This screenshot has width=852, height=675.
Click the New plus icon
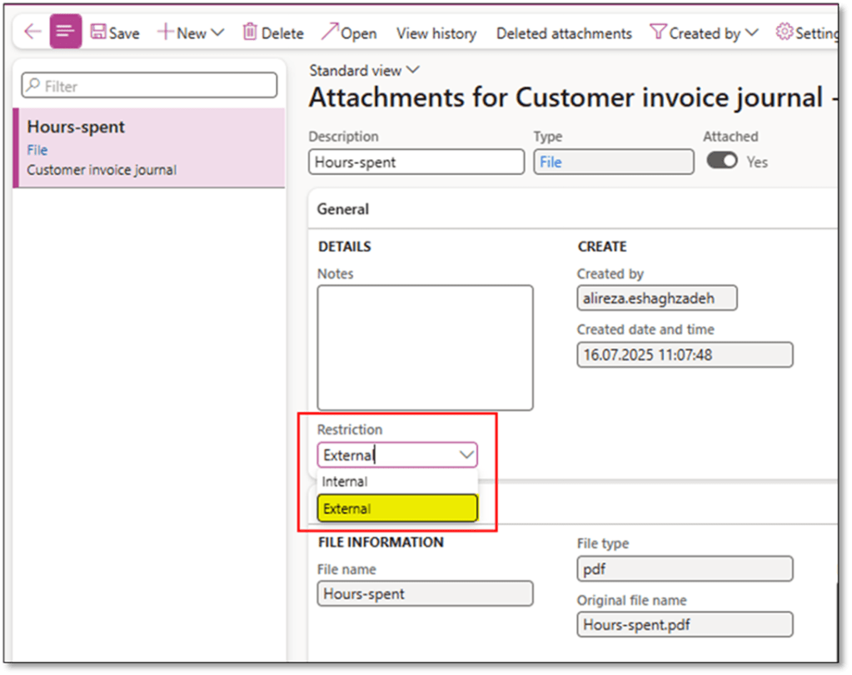pyautogui.click(x=165, y=32)
